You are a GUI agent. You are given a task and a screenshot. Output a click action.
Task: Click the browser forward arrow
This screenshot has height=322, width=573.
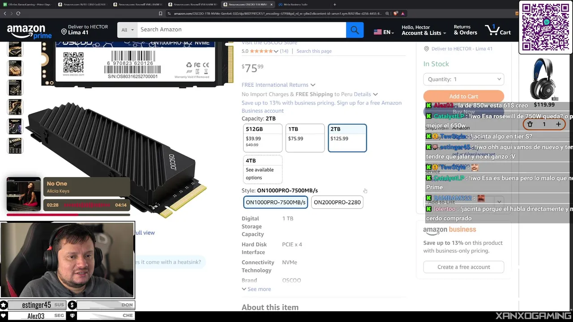pos(11,13)
